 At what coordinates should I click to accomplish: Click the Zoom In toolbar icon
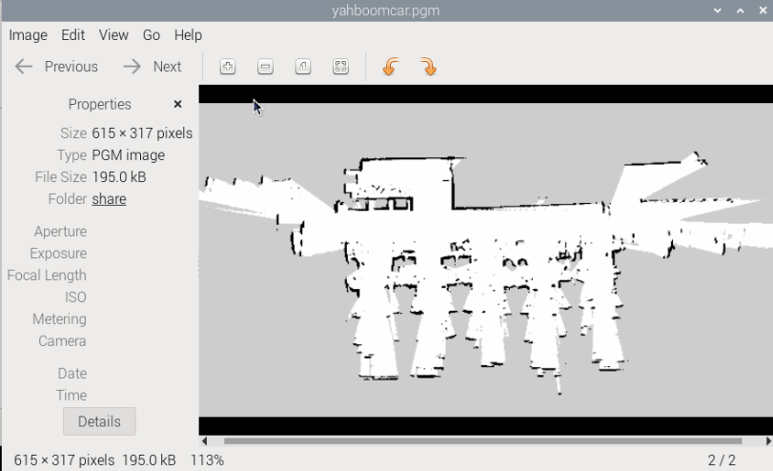[228, 67]
